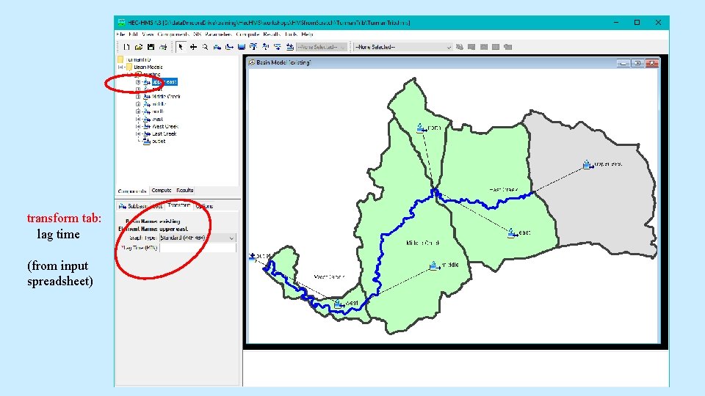Click the north subbasin icon on map
The height and width of the screenshot is (396, 705).
click(421, 128)
